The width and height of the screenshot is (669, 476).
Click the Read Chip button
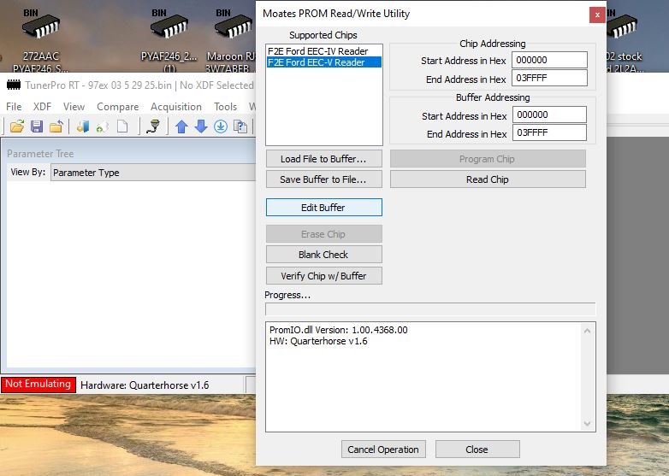tap(488, 179)
